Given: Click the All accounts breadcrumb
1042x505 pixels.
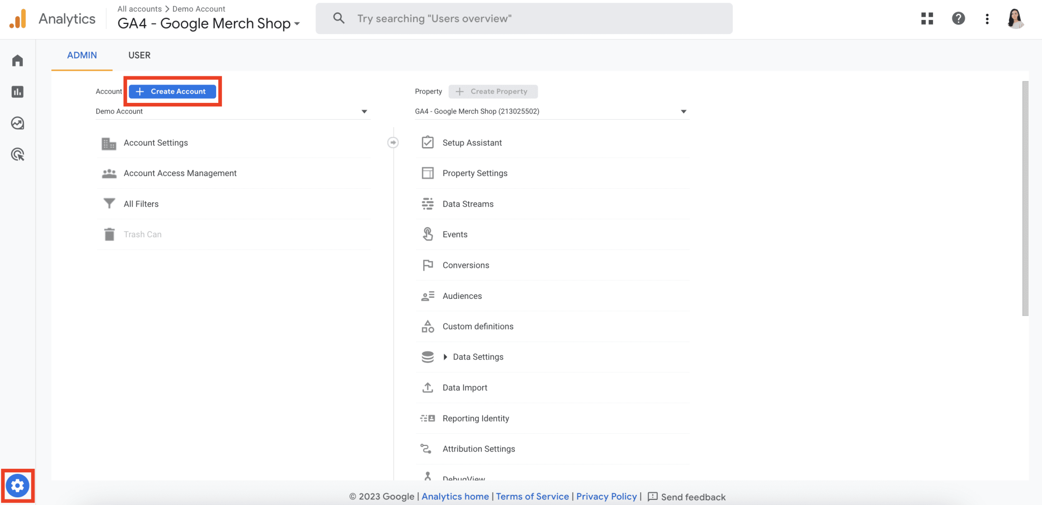Looking at the screenshot, I should coord(139,9).
